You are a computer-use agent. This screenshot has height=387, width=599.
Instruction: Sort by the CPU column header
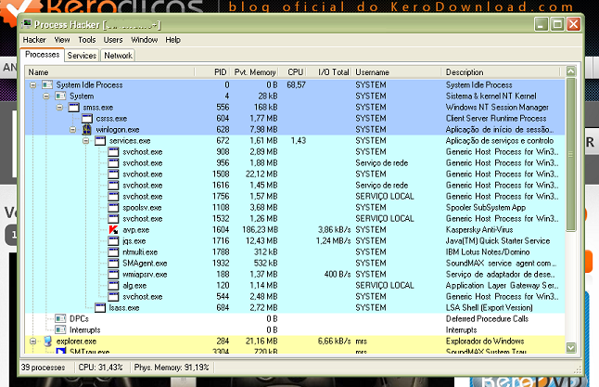(x=294, y=71)
